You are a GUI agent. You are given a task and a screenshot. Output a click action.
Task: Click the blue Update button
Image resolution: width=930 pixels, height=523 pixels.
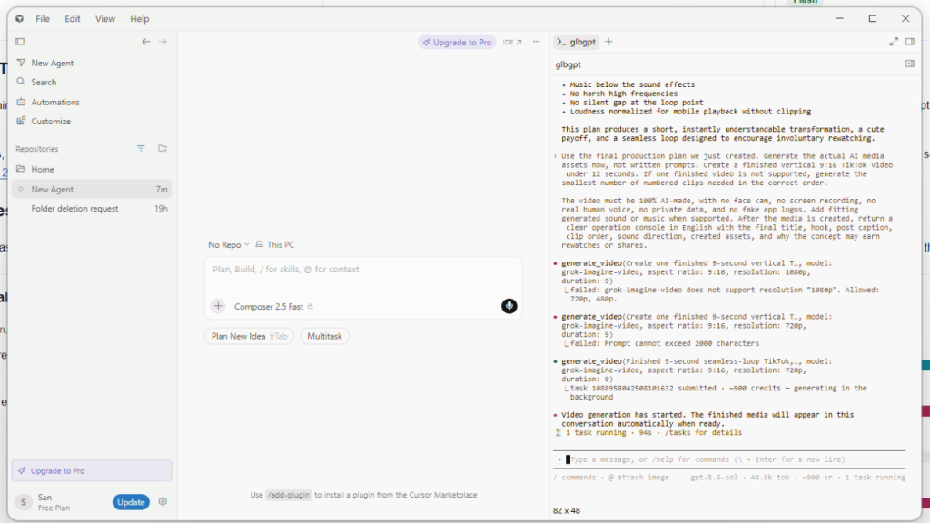point(131,502)
